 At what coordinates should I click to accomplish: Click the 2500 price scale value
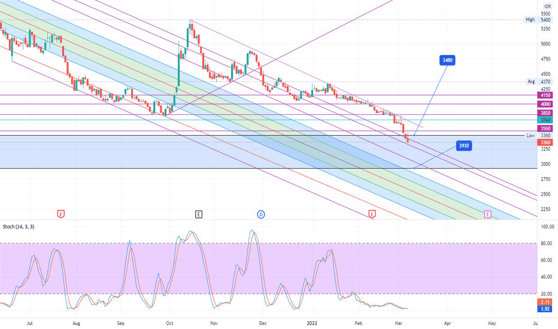click(x=545, y=194)
